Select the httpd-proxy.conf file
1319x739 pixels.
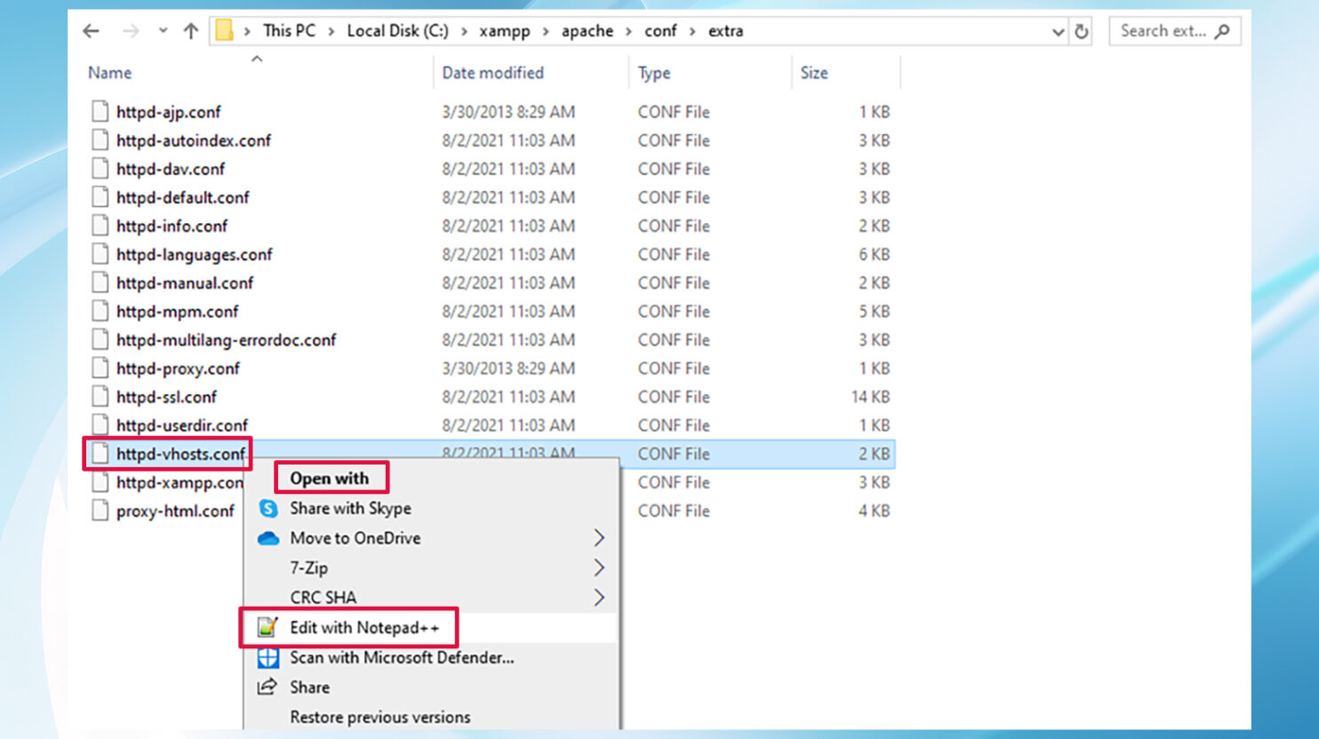click(178, 369)
